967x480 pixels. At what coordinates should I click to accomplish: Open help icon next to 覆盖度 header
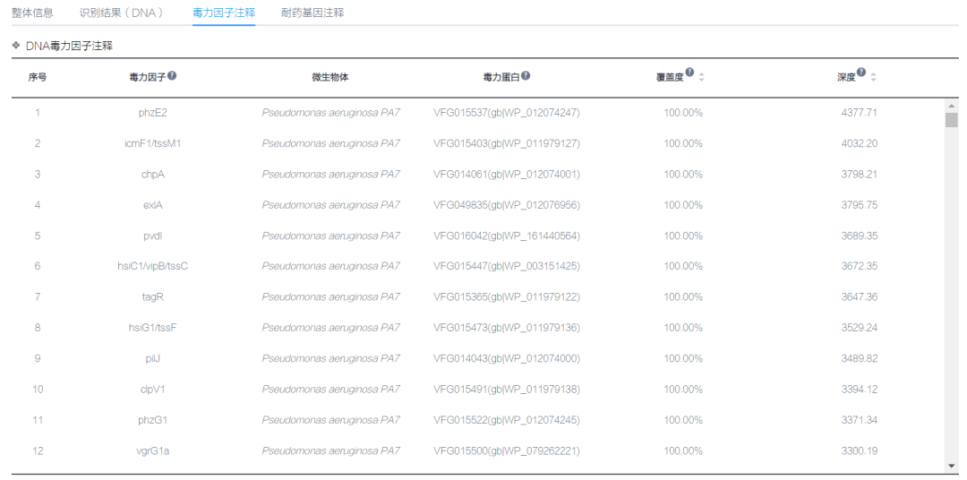pyautogui.click(x=689, y=73)
